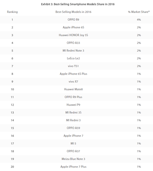Click the Huawei P9 model name
The width and height of the screenshot is (153, 171).
tap(73, 105)
